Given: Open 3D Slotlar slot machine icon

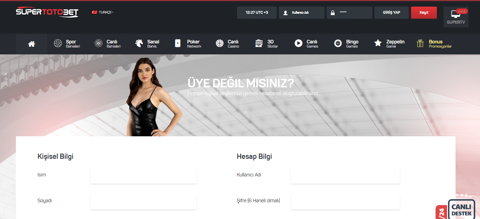Looking at the screenshot, I should click(259, 43).
